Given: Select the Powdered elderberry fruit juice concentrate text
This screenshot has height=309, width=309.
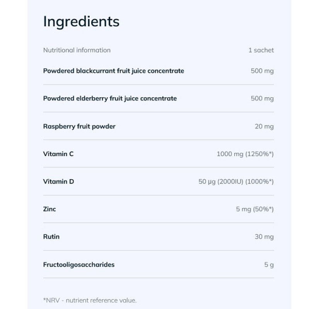Looking at the screenshot, I should (x=110, y=98).
